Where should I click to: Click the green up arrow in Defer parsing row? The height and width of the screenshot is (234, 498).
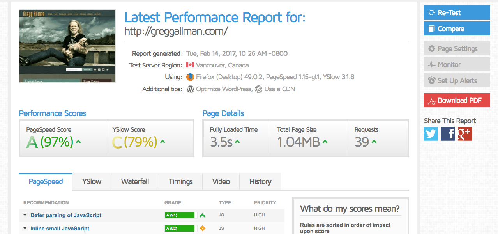tap(202, 215)
